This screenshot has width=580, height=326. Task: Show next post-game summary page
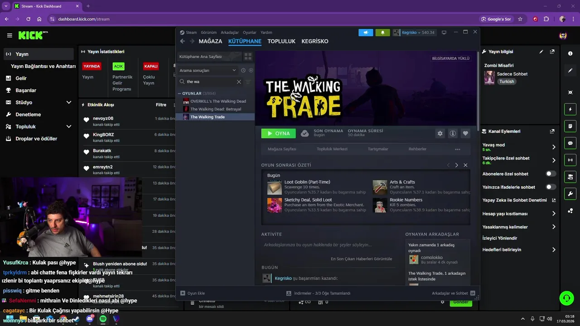[456, 165]
